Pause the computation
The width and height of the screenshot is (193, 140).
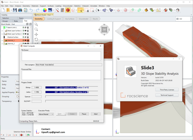(84, 114)
